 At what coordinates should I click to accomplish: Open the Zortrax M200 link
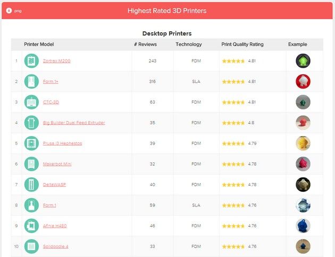tap(56, 61)
